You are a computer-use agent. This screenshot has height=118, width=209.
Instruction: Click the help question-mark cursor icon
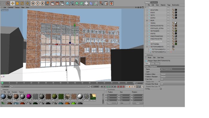(x=101, y=3)
